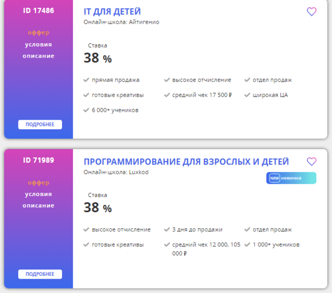Show описание tab in card ID 71989
The height and width of the screenshot is (293, 332).
pyautogui.click(x=39, y=205)
